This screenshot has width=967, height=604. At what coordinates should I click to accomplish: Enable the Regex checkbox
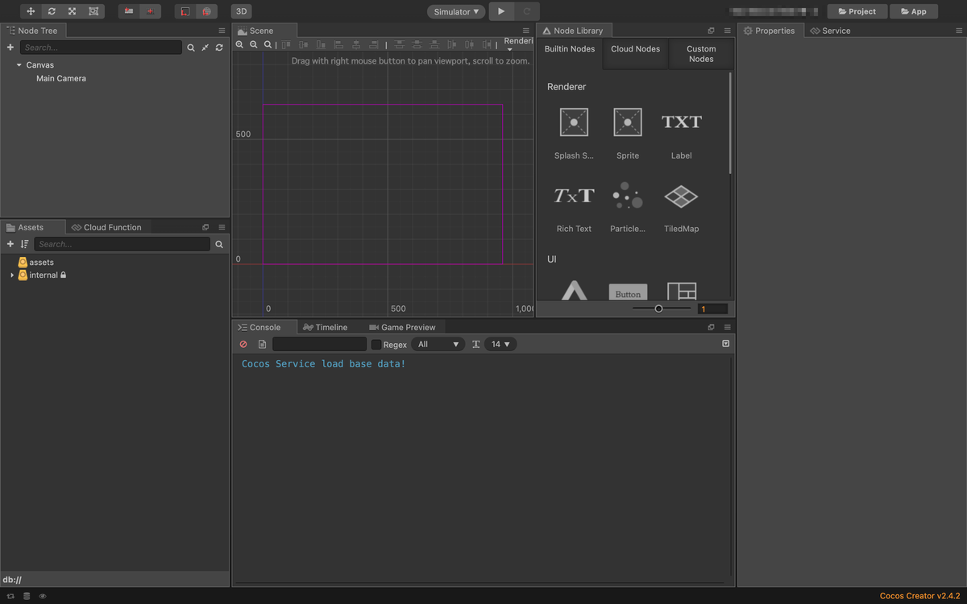(376, 345)
